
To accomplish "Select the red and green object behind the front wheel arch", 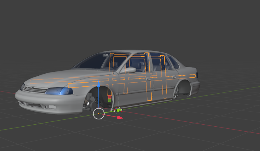I will tap(109, 99).
